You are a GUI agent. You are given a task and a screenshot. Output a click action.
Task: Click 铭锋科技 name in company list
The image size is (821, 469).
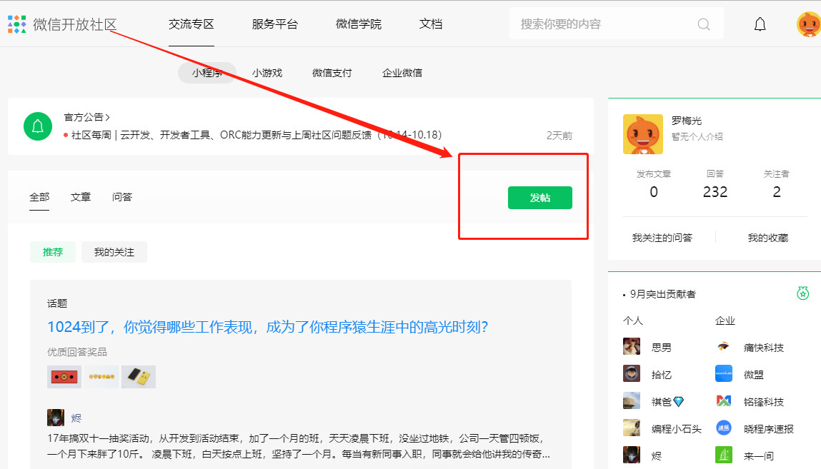point(764,402)
